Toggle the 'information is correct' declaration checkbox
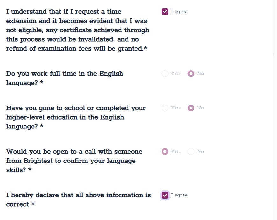 click(165, 195)
